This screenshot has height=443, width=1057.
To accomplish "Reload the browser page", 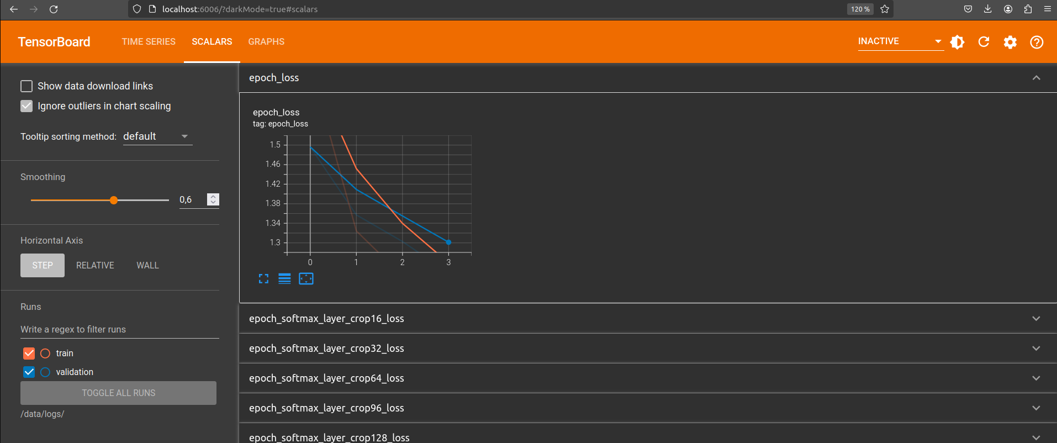I will (54, 9).
